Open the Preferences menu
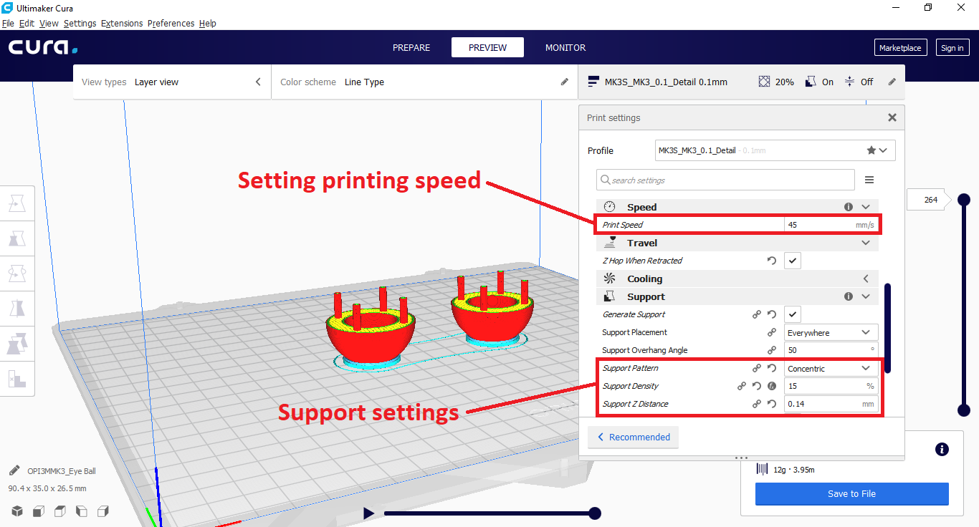This screenshot has height=527, width=979. pyautogui.click(x=171, y=23)
